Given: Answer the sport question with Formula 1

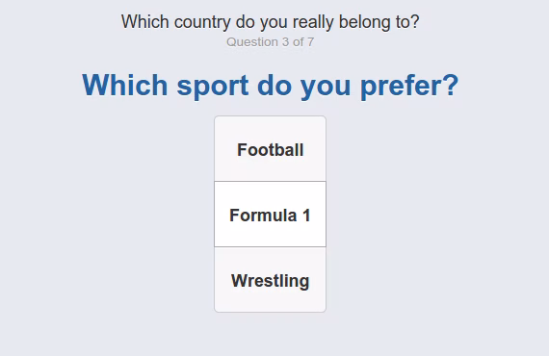Looking at the screenshot, I should click(x=270, y=214).
